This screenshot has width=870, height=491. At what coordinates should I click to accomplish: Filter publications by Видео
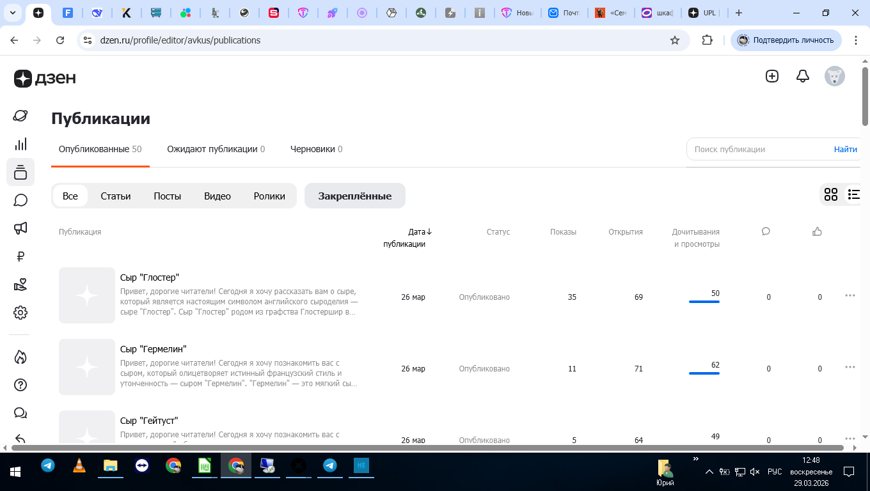217,196
